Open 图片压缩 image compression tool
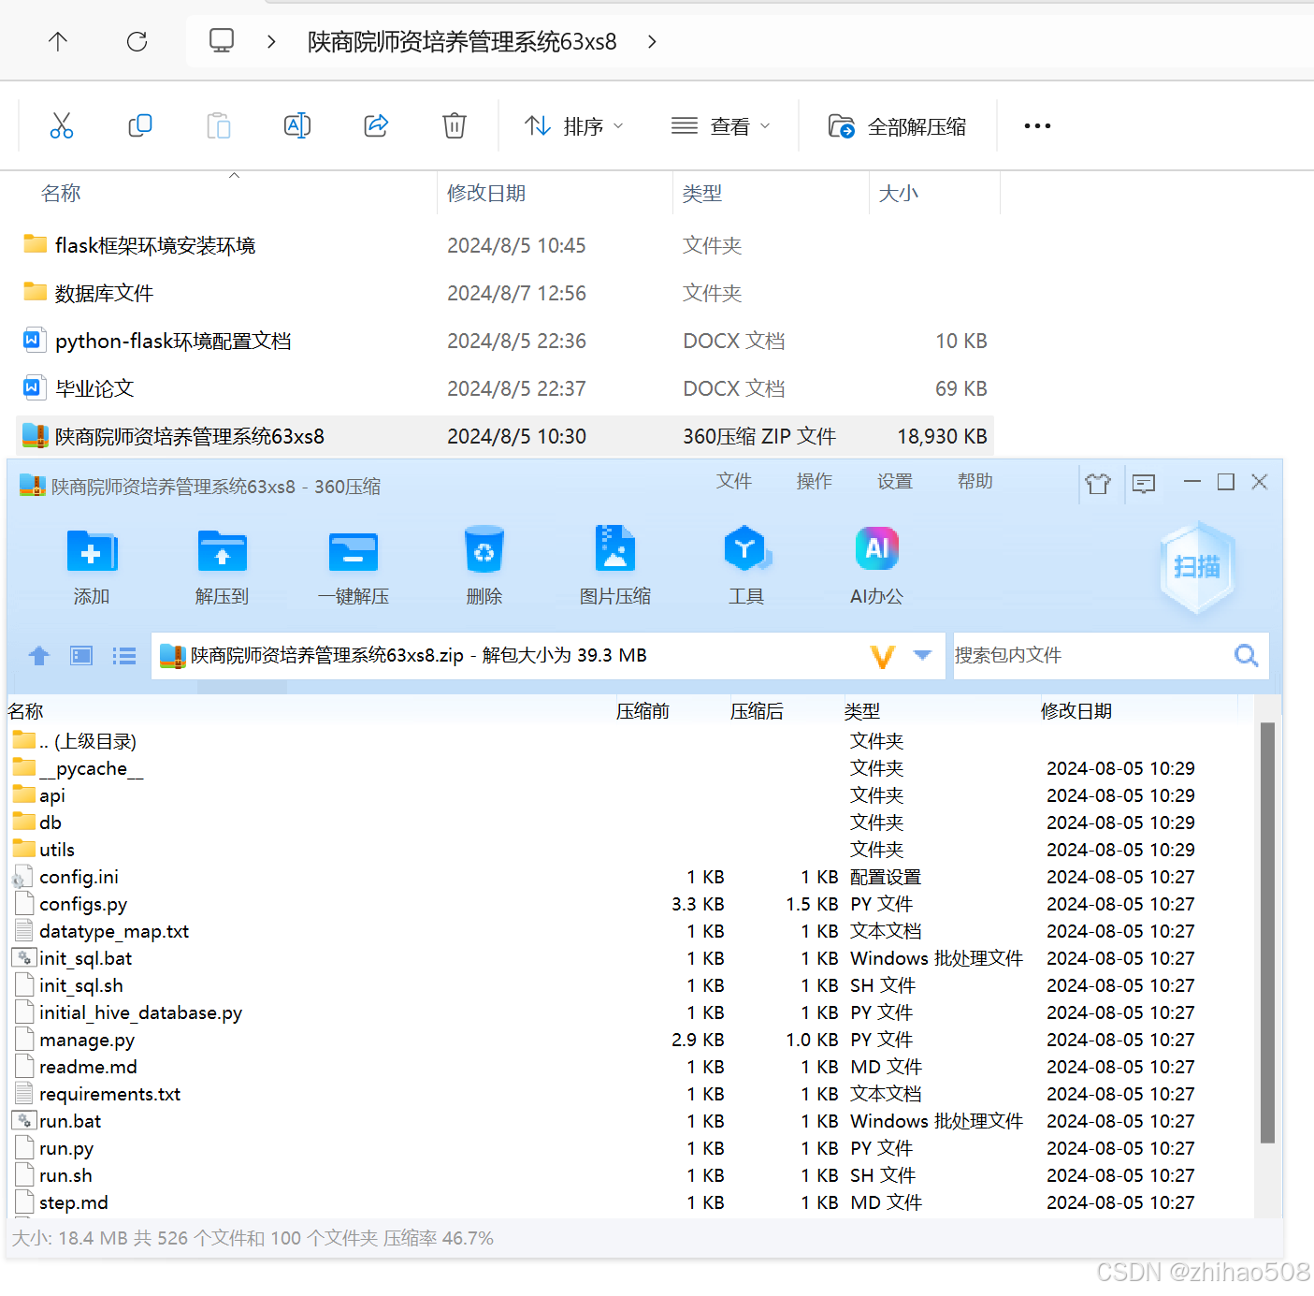Screen dimensions: 1314x1296 (614, 561)
